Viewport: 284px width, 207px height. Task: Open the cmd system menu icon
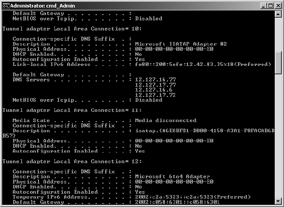click(6, 5)
